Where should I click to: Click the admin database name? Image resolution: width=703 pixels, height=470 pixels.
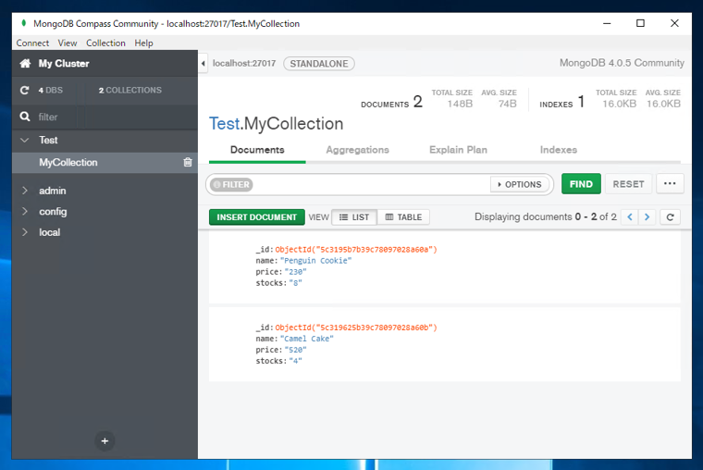coord(53,191)
